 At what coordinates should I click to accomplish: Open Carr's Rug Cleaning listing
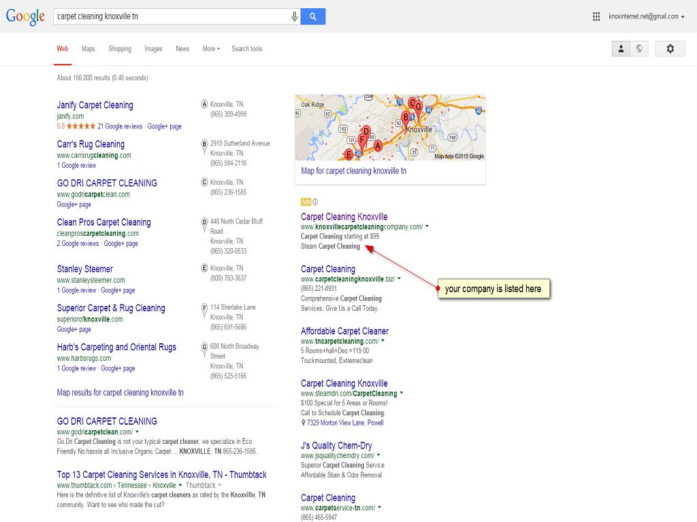click(91, 144)
